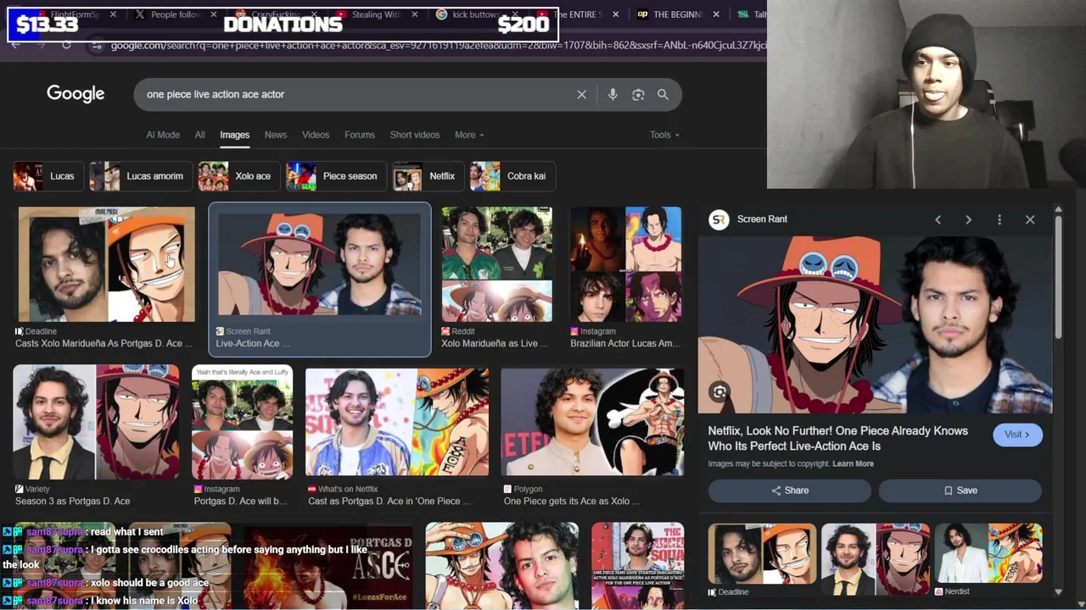Open three-dot options in image preview
The width and height of the screenshot is (1086, 610).
(999, 219)
